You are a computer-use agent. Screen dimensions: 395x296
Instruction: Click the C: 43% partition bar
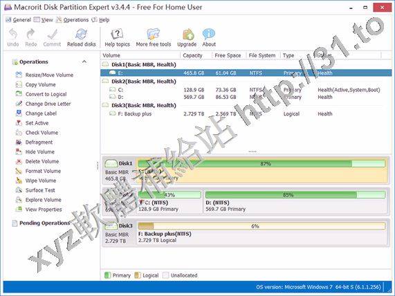point(169,195)
